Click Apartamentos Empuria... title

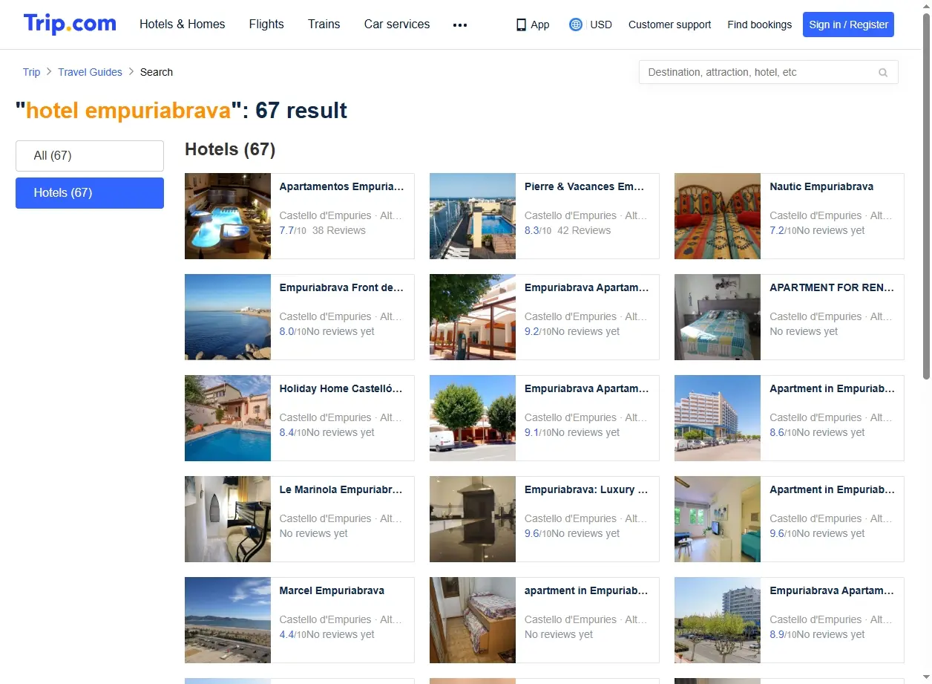pyautogui.click(x=341, y=186)
